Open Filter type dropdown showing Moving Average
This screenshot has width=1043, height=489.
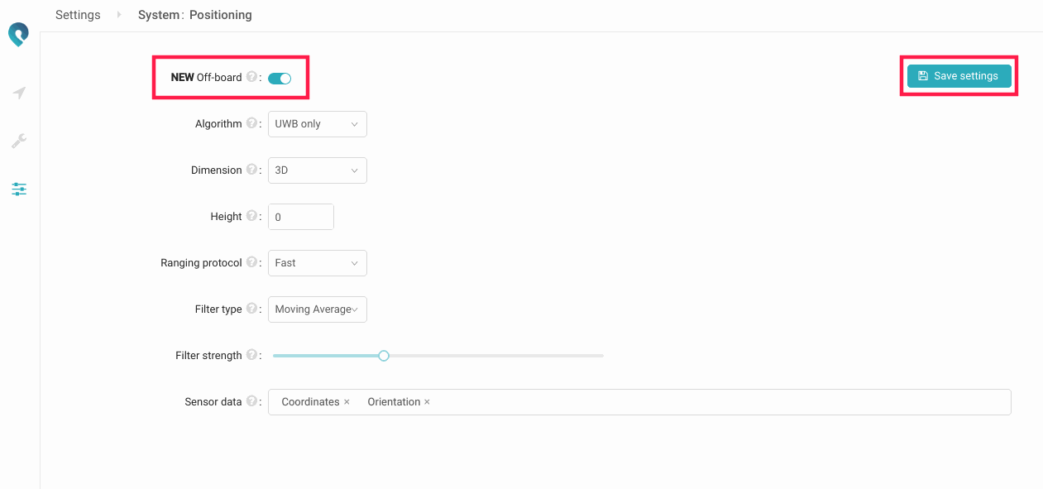tap(317, 309)
